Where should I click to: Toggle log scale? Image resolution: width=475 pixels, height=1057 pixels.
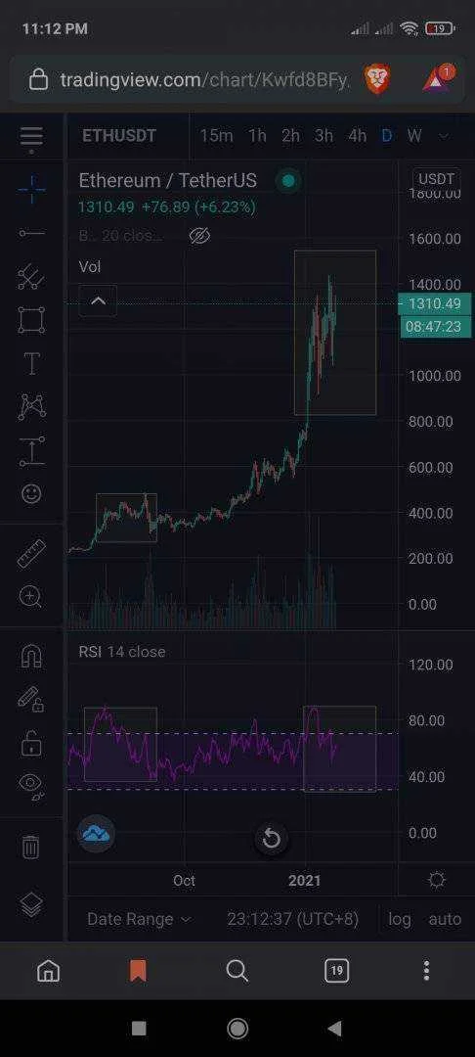coord(400,919)
